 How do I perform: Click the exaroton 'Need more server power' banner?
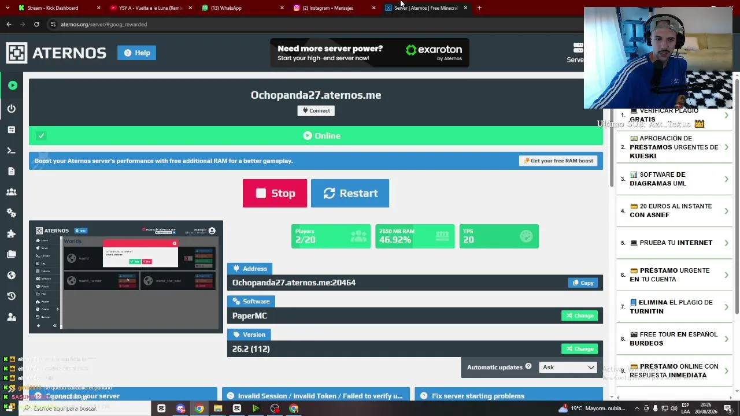click(x=369, y=53)
